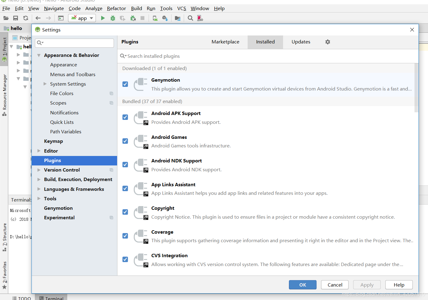Image resolution: width=428 pixels, height=300 pixels.
Task: Click the Sync/Refresh toolbar icon
Action: click(x=26, y=18)
